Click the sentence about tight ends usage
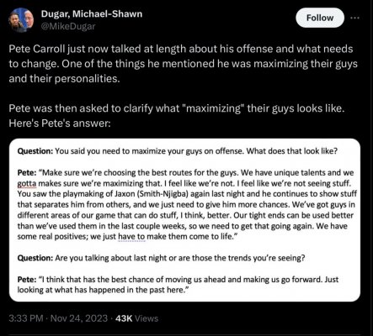The image size is (373, 336). tap(185, 221)
